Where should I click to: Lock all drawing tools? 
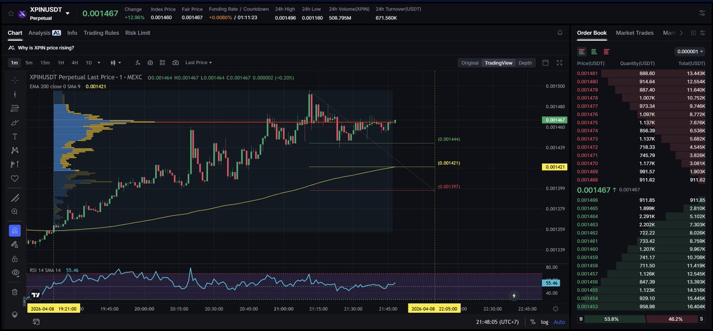(x=15, y=259)
